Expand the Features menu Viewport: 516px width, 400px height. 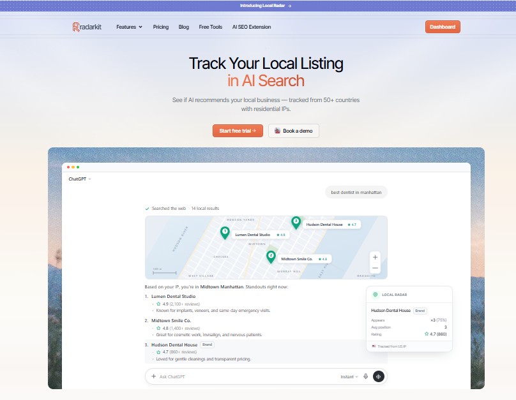tap(130, 27)
